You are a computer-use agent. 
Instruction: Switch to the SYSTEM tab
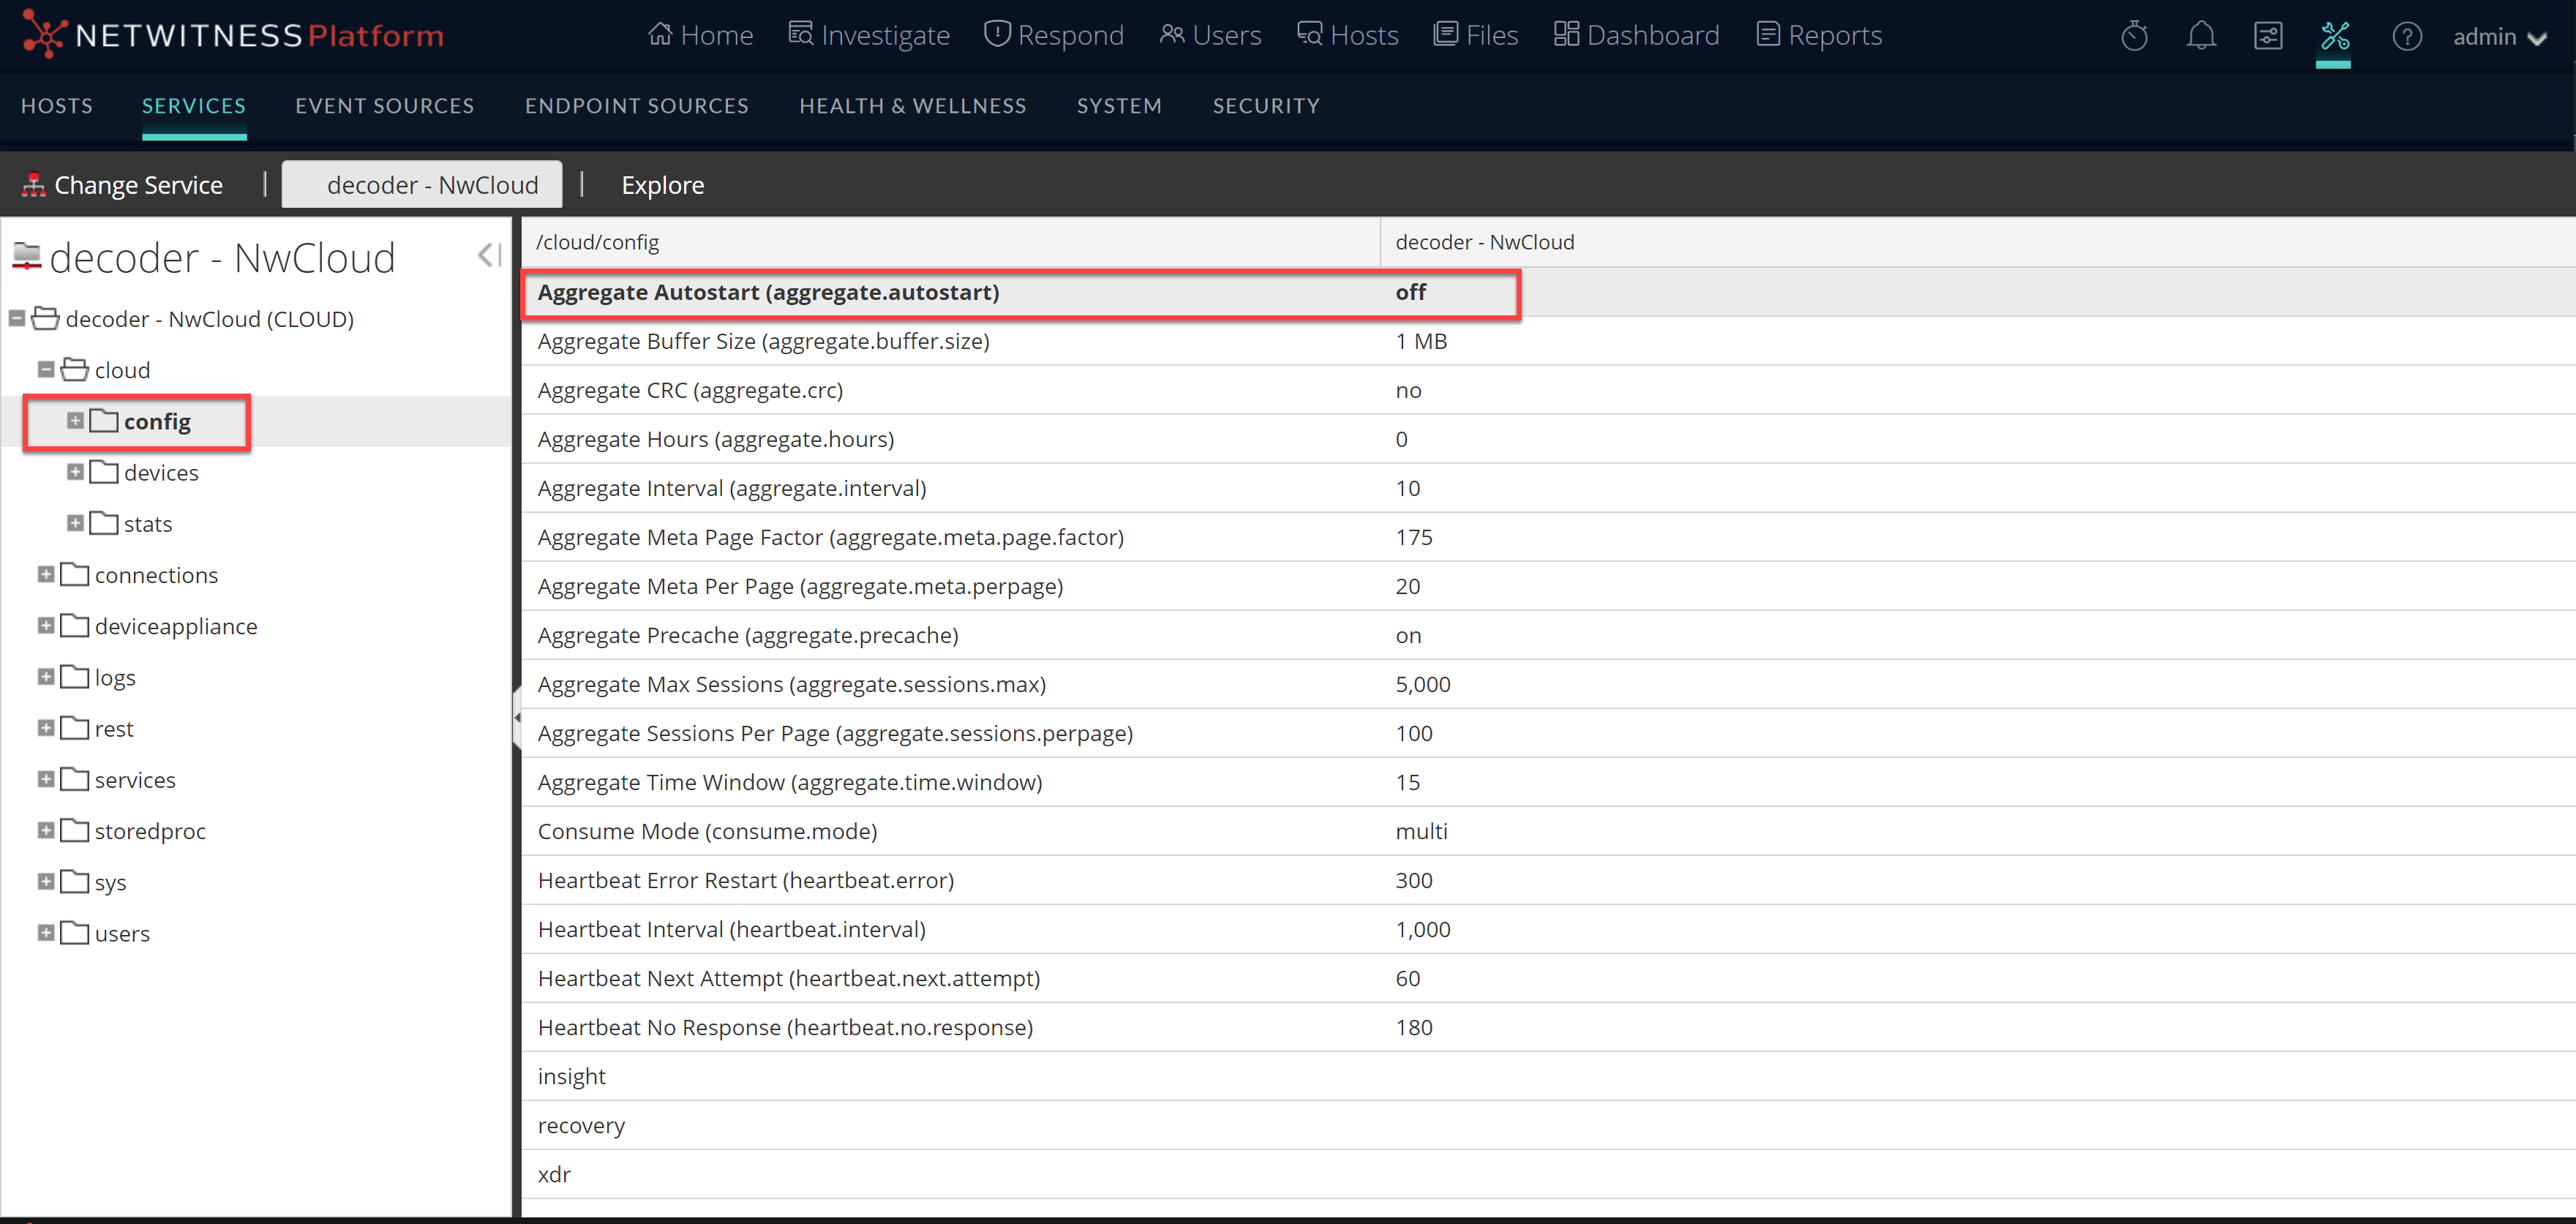pos(1120,106)
